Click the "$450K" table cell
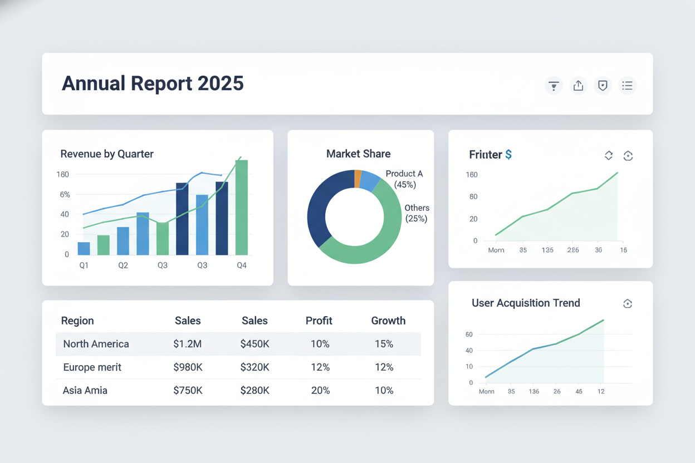 pyautogui.click(x=254, y=344)
